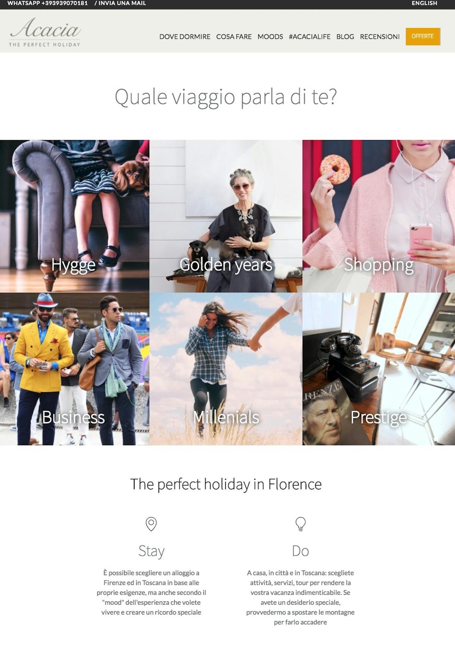
Task: Click the WhatsApp phone number link
Action: pos(47,3)
